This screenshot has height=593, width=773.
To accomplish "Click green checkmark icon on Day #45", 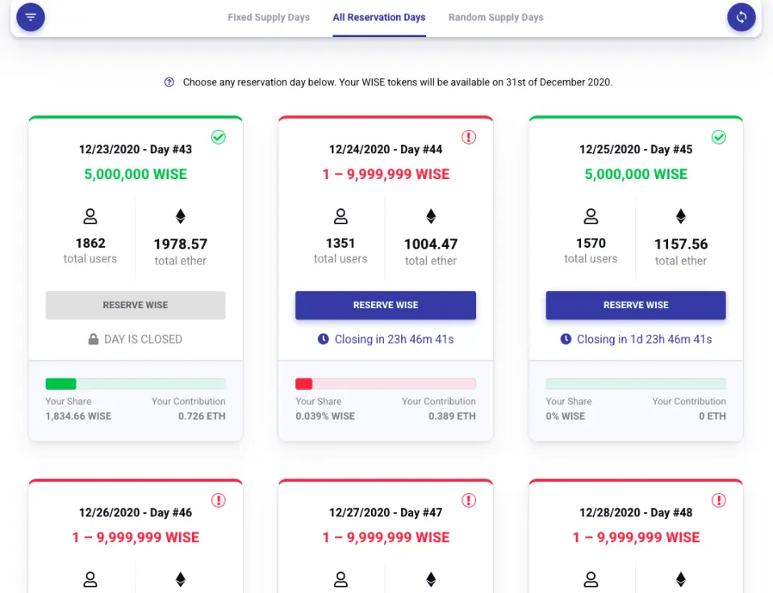I will [718, 137].
